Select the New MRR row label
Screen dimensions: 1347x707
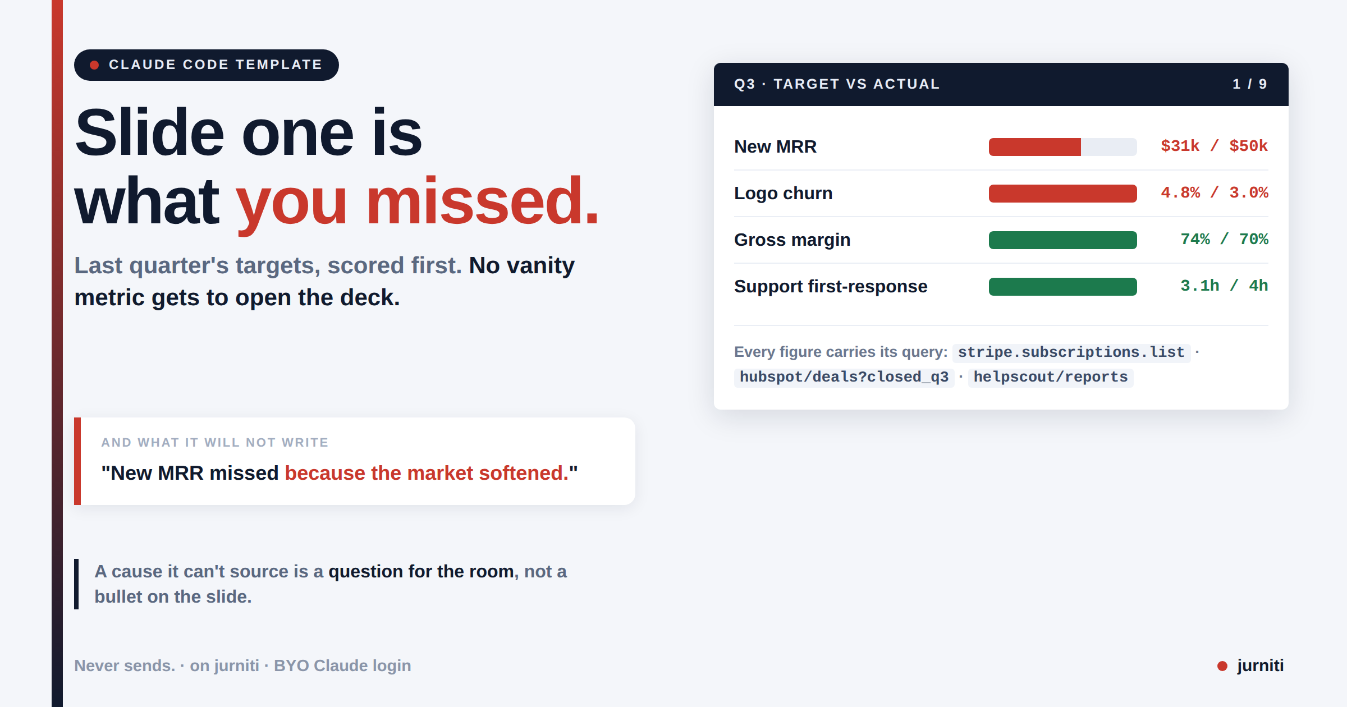(x=775, y=147)
